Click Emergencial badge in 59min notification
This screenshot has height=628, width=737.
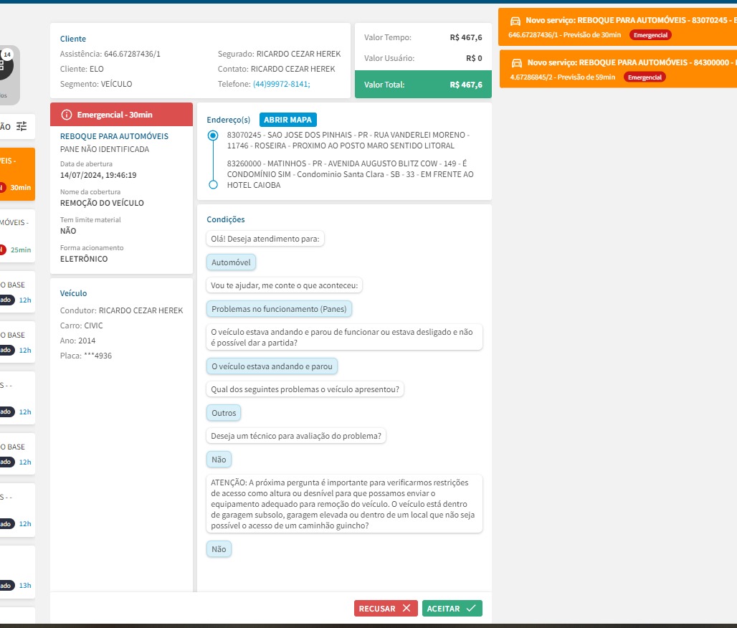tap(645, 77)
